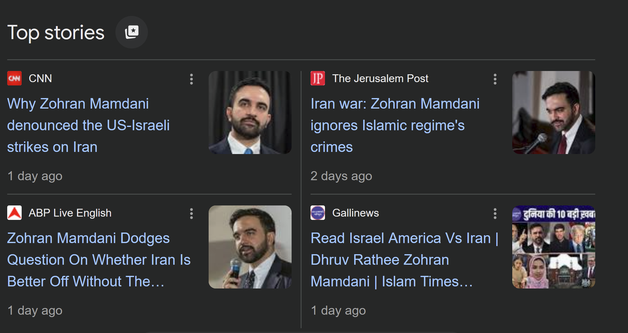This screenshot has height=333, width=628.
Task: Open headline 'Iran war: Zohran Mamdani ignores'
Action: tap(395, 125)
